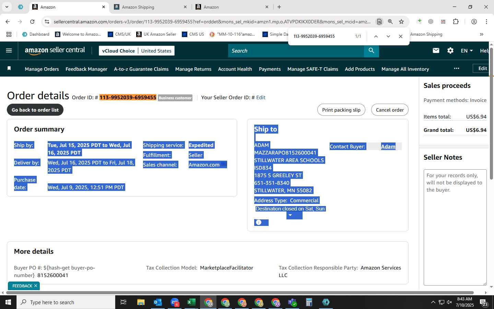Open a new browser tab
The height and width of the screenshot is (309, 494).
[279, 7]
